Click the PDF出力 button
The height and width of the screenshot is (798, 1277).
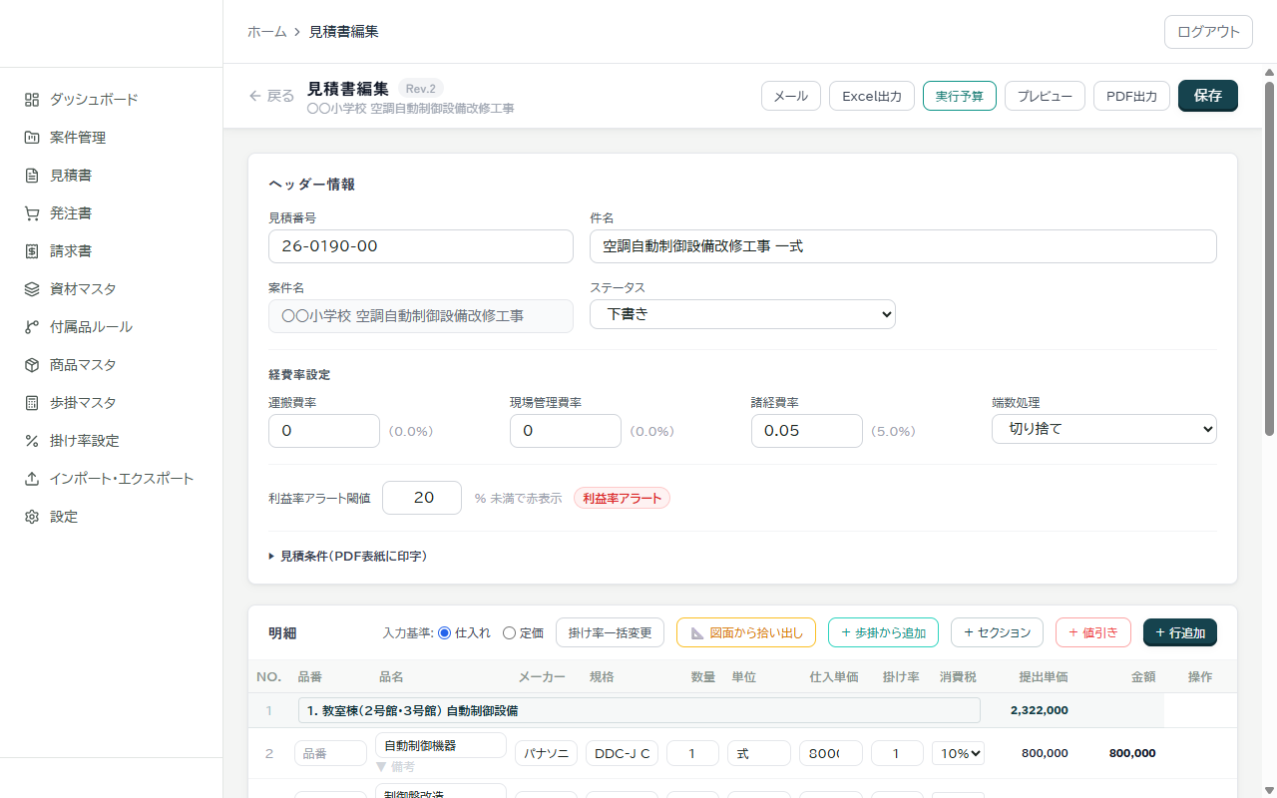[x=1131, y=96]
